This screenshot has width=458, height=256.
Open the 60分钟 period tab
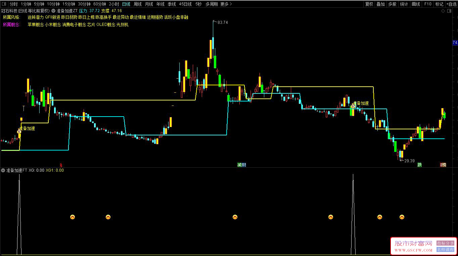(100, 4)
